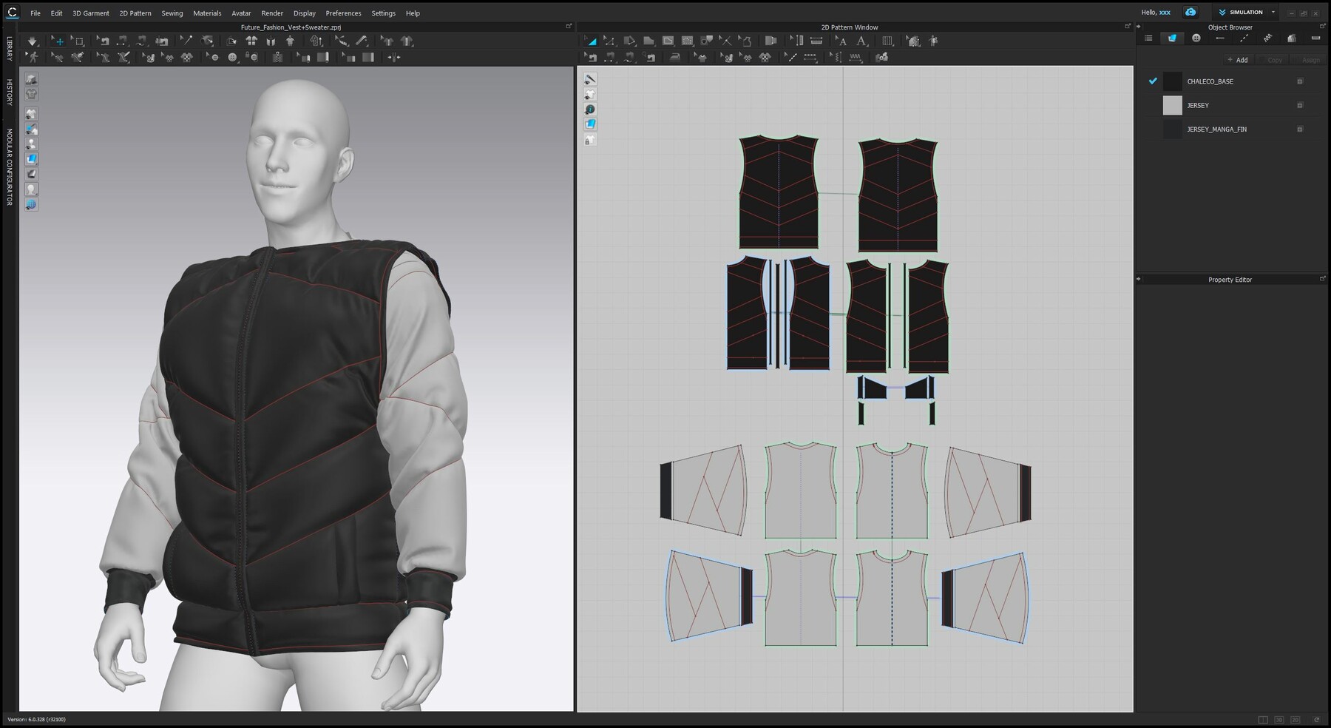
Task: Toggle the highlighted display icon in 2D view sidebar
Action: (589, 124)
